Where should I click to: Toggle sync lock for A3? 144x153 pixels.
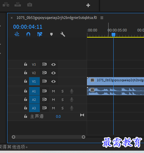[x=45, y=108]
